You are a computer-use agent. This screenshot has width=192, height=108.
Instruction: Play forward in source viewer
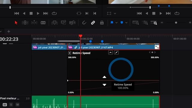(x=38, y=13)
